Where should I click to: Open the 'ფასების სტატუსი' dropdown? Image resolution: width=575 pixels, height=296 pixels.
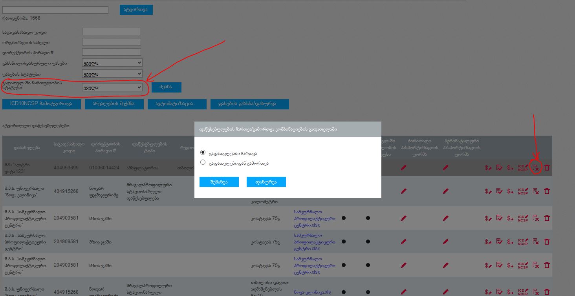tap(112, 74)
